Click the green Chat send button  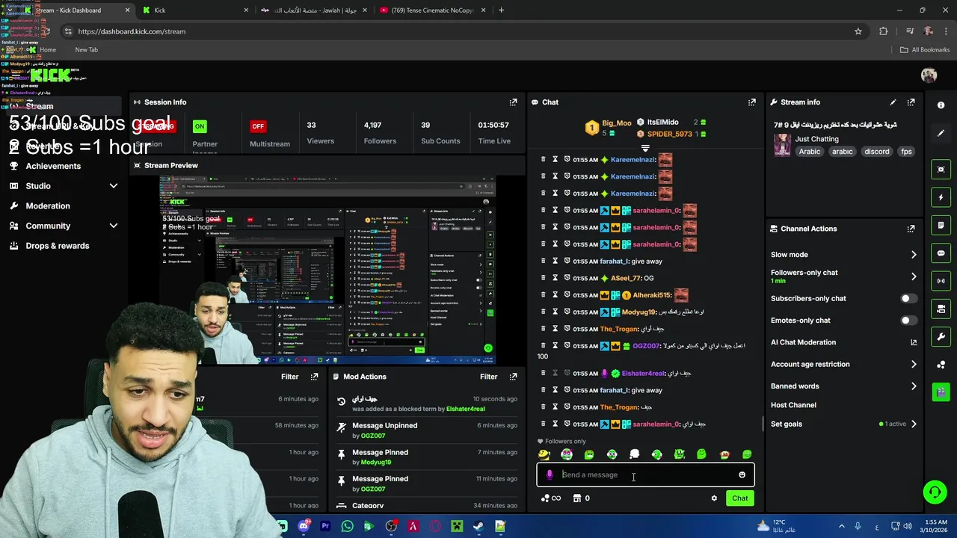pyautogui.click(x=739, y=498)
